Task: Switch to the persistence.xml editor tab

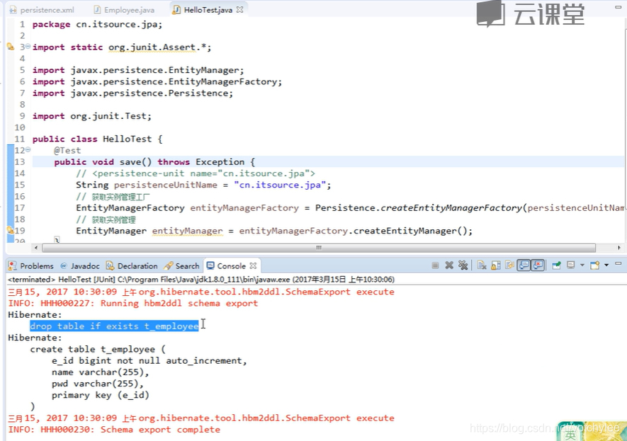Action: [x=42, y=10]
